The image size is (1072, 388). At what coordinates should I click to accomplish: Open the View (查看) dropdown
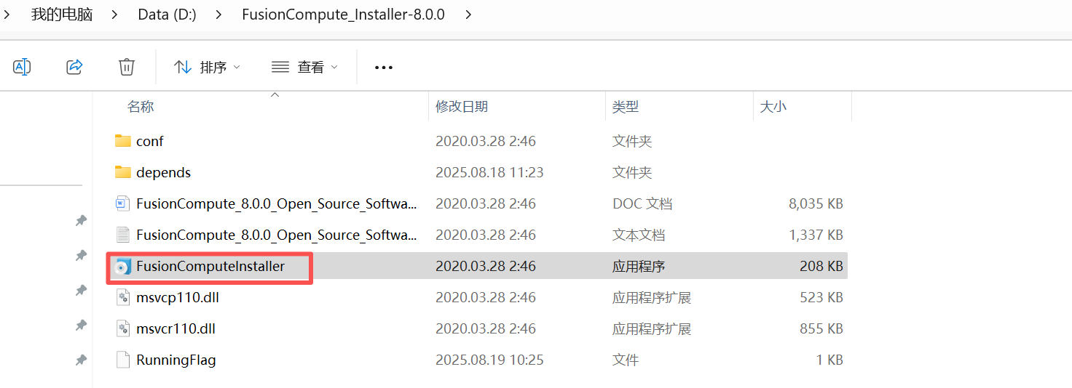point(305,67)
